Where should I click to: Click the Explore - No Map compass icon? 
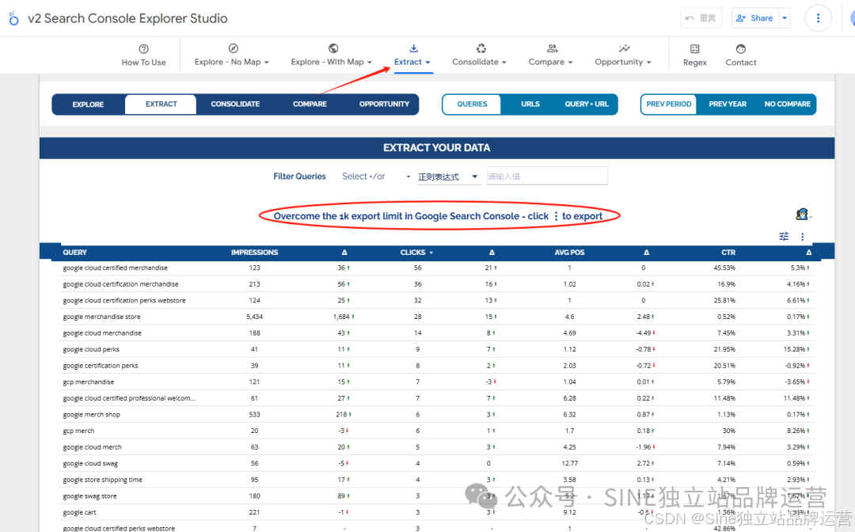[233, 48]
